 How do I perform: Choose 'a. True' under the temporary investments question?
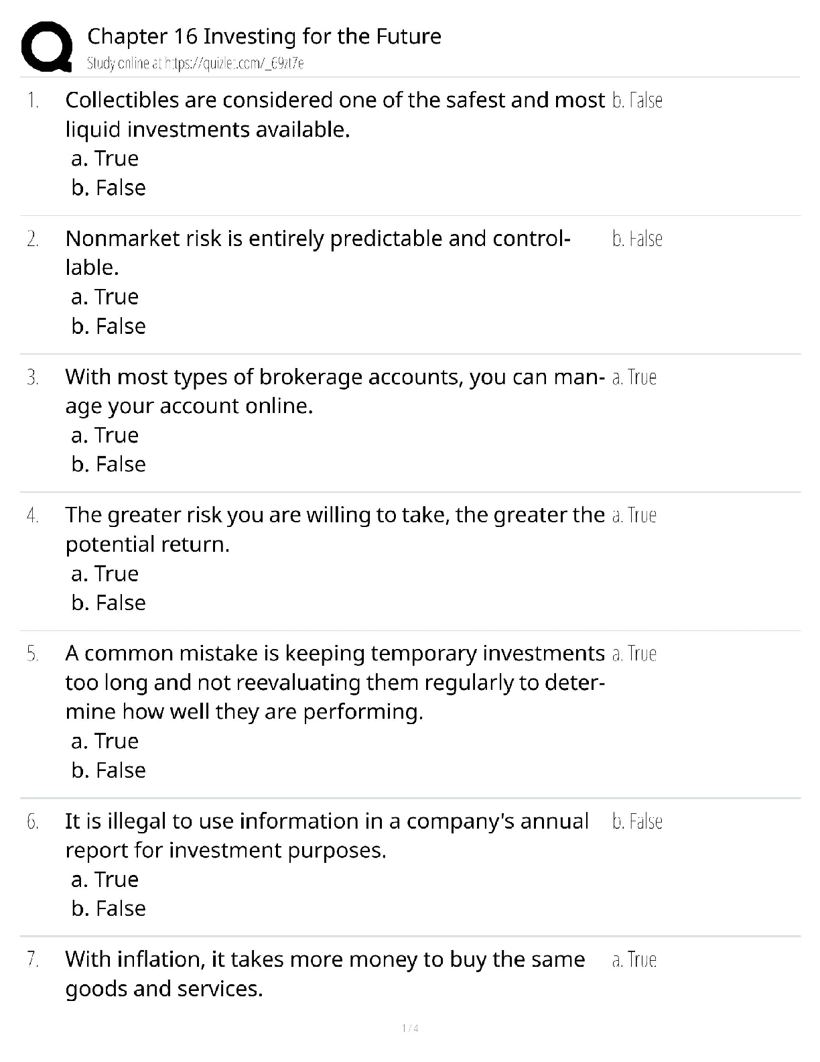tap(105, 741)
